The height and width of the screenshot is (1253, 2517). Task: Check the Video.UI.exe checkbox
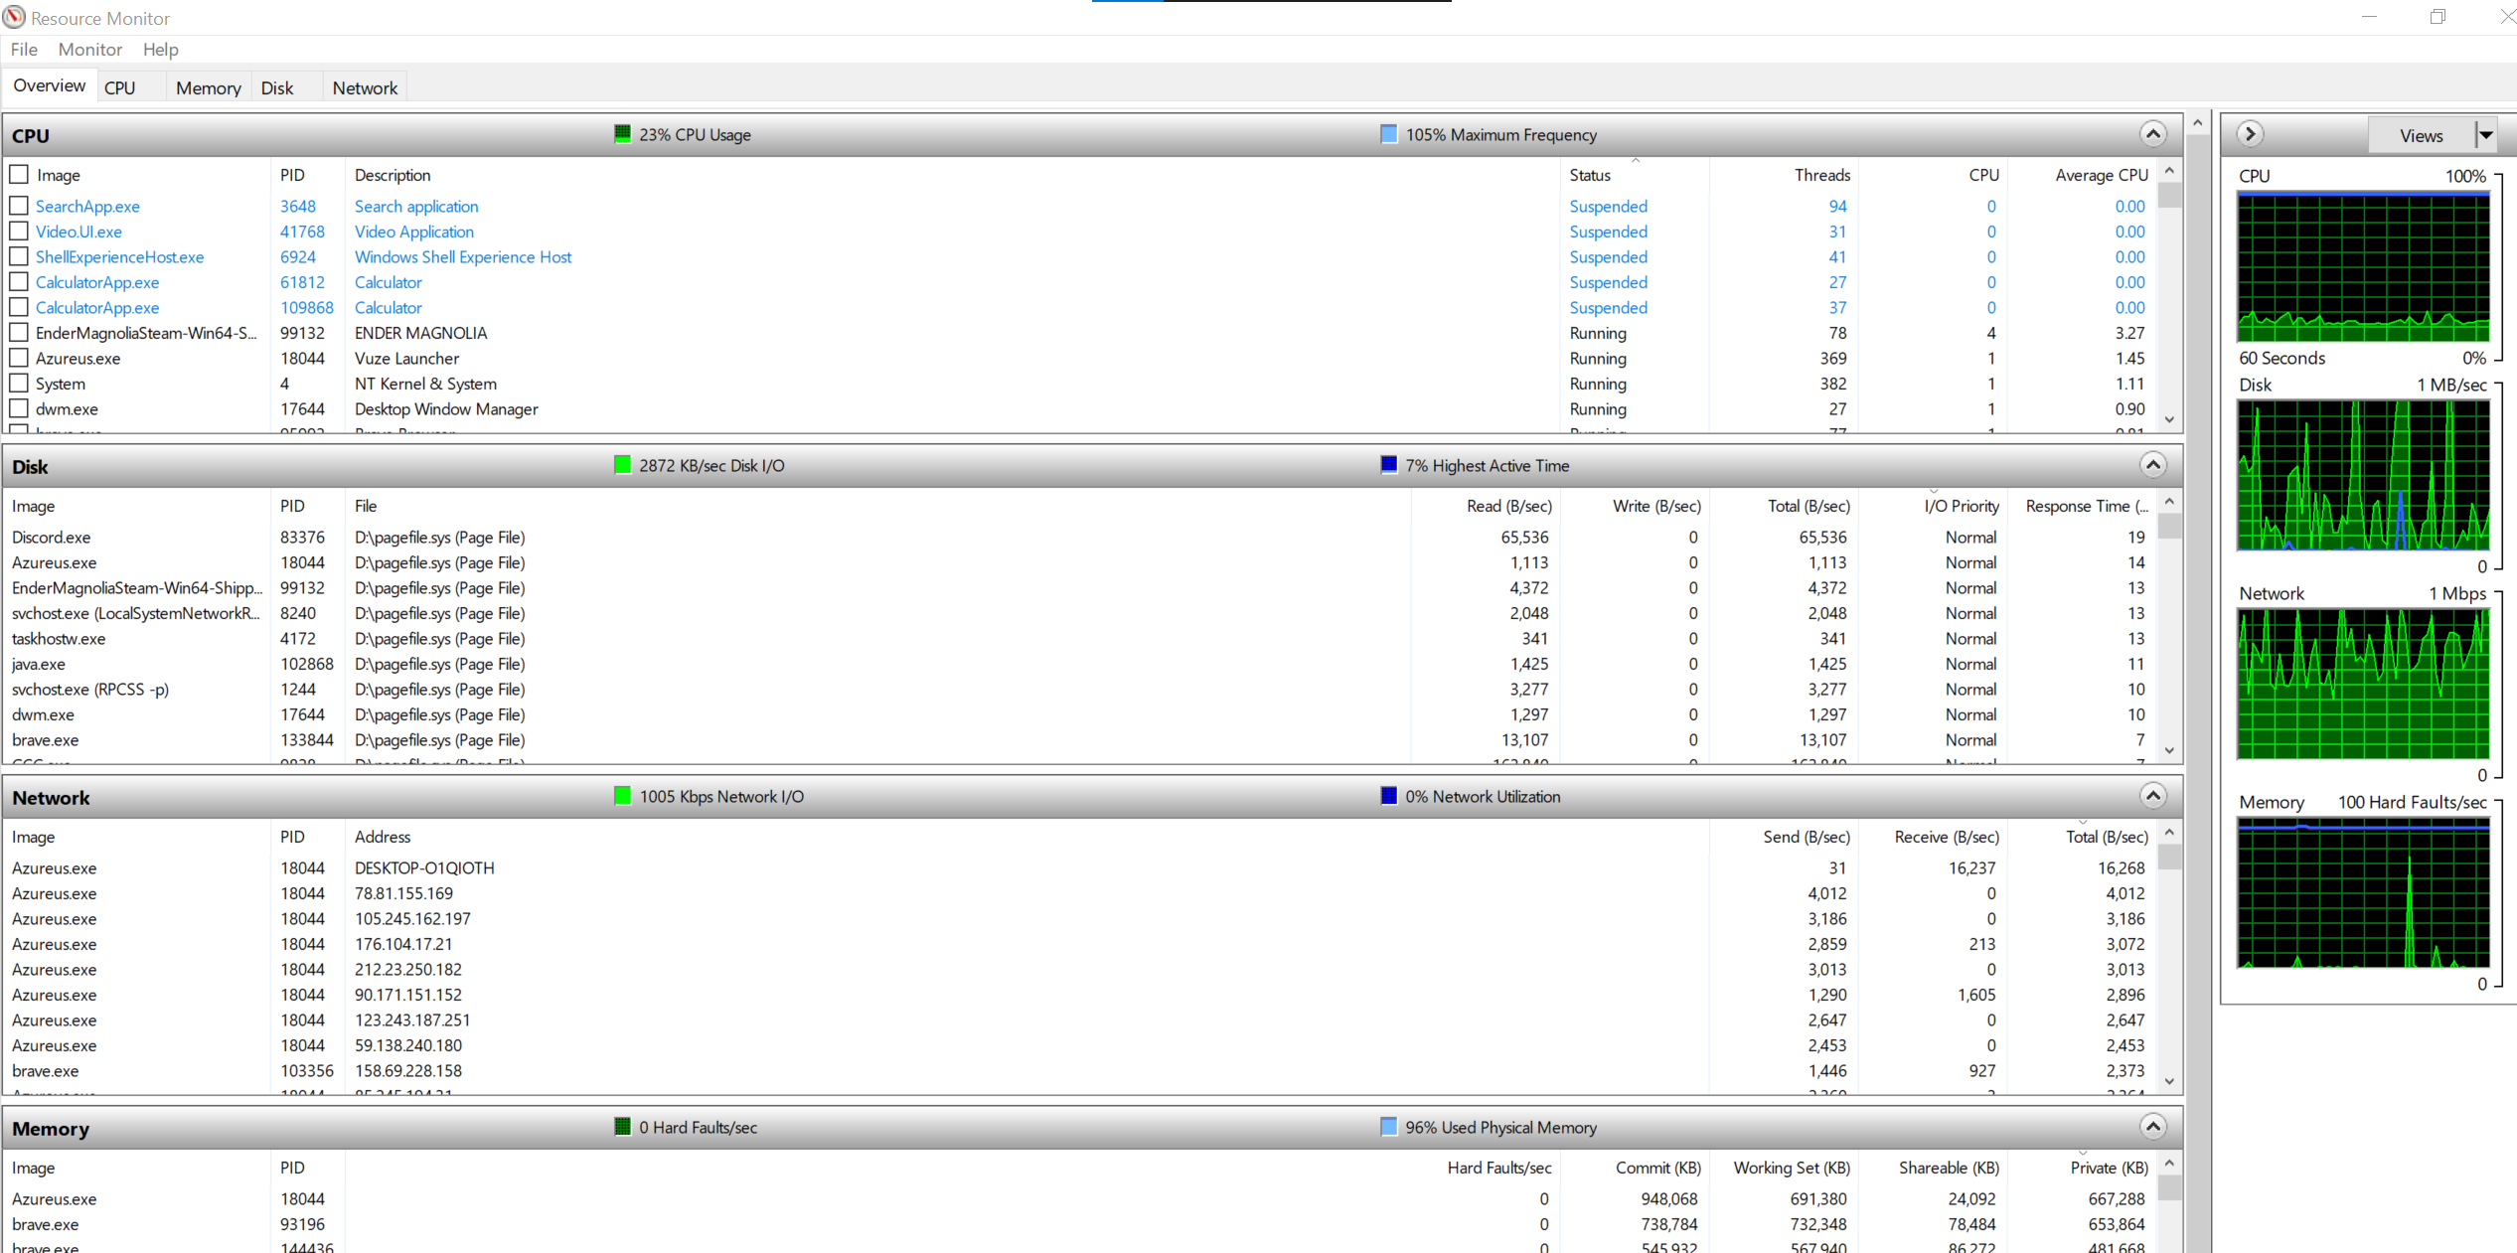(x=19, y=232)
